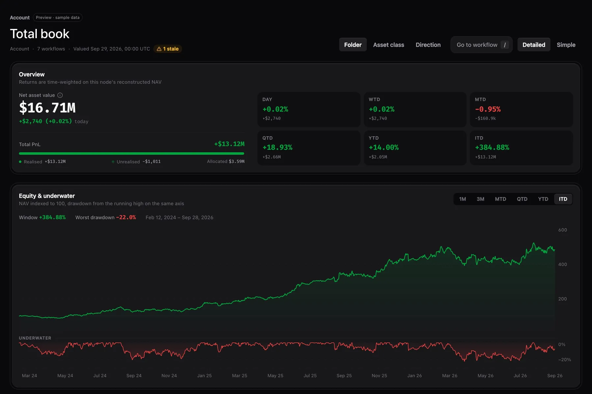Group by Asset class

[x=388, y=45]
